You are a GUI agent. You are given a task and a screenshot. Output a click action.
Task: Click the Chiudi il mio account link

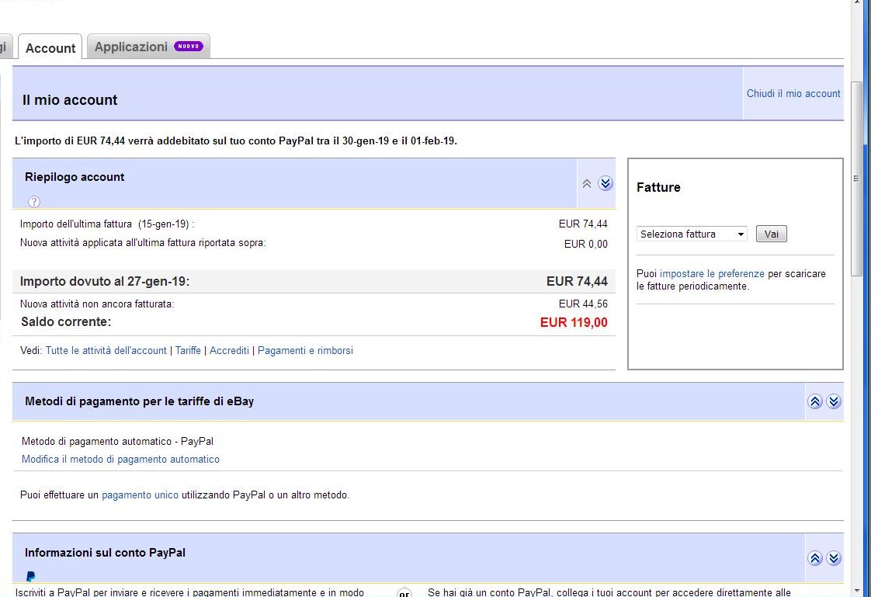pos(793,93)
